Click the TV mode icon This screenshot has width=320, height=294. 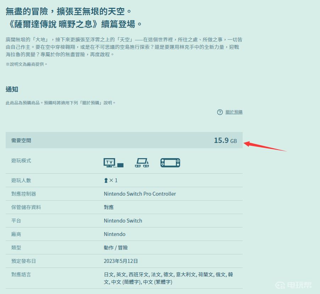(x=114, y=163)
